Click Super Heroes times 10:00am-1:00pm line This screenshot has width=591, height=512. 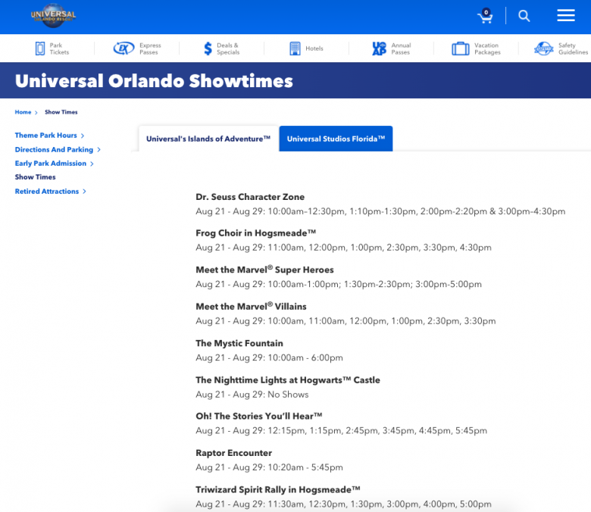tap(339, 285)
